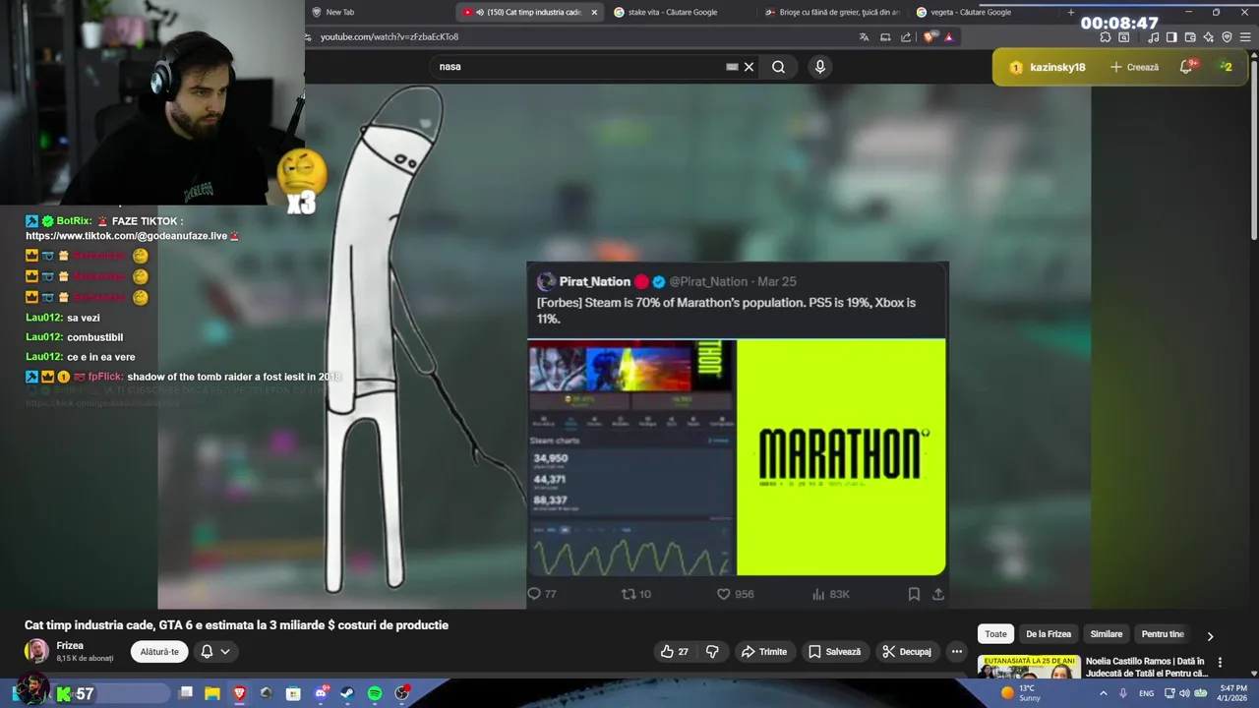This screenshot has width=1259, height=708.
Task: Open the on-screen keyboard icon in search box
Action: click(x=732, y=67)
